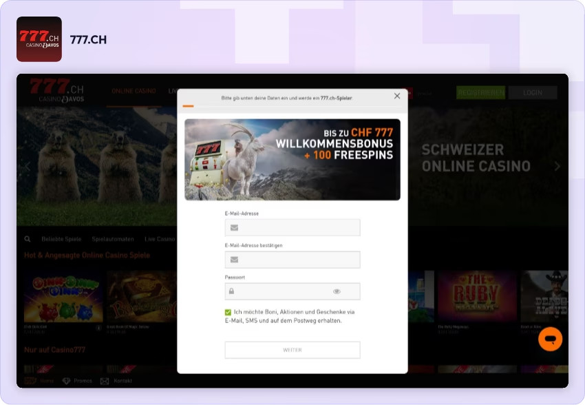Screen dimensions: 585x405
Task: Focus the Passwort input field
Action: point(292,291)
